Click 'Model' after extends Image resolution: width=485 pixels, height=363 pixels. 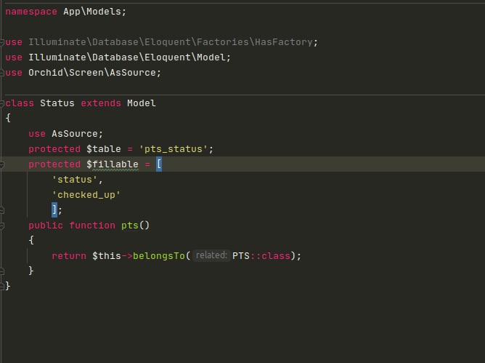tap(142, 103)
